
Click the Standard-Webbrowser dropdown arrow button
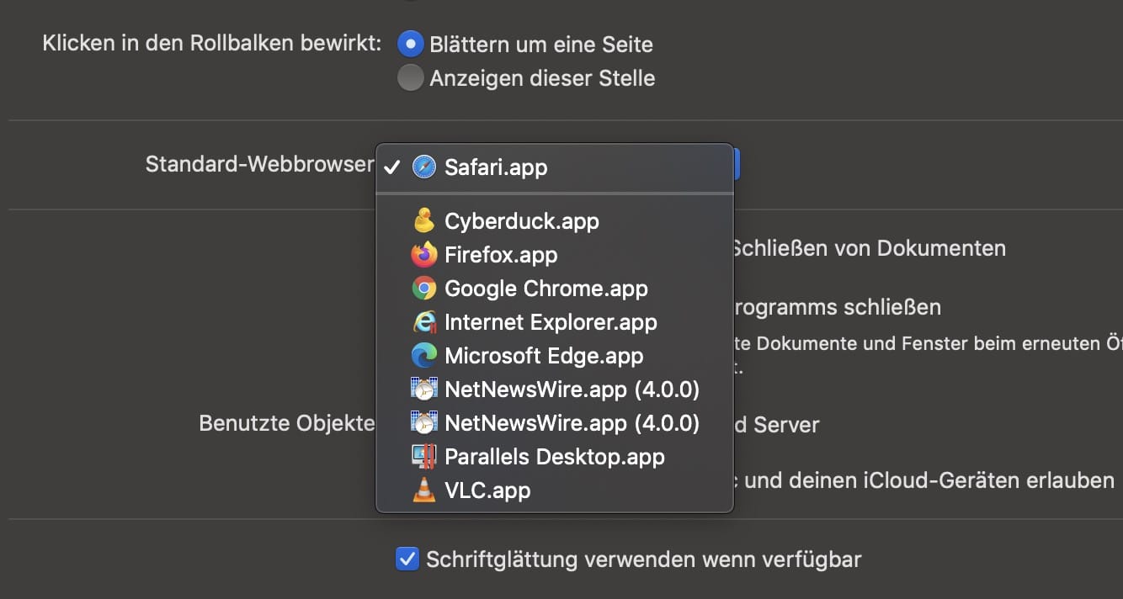[x=737, y=164]
